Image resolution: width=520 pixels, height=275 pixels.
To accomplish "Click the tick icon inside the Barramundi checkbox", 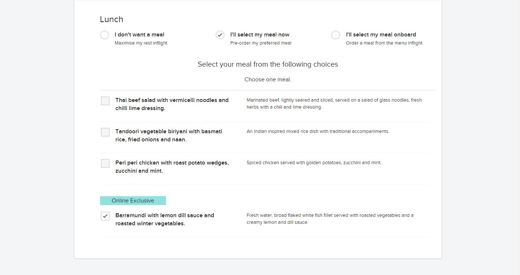I will (105, 216).
